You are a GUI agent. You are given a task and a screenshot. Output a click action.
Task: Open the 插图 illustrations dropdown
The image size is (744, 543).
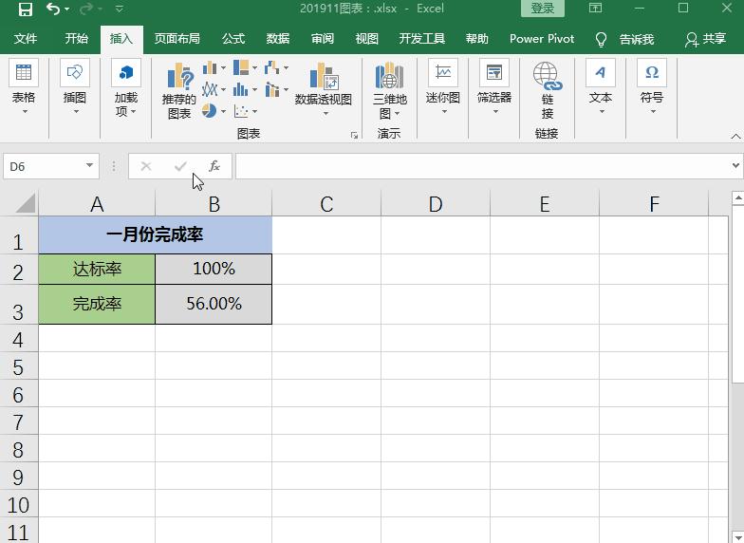click(x=74, y=87)
